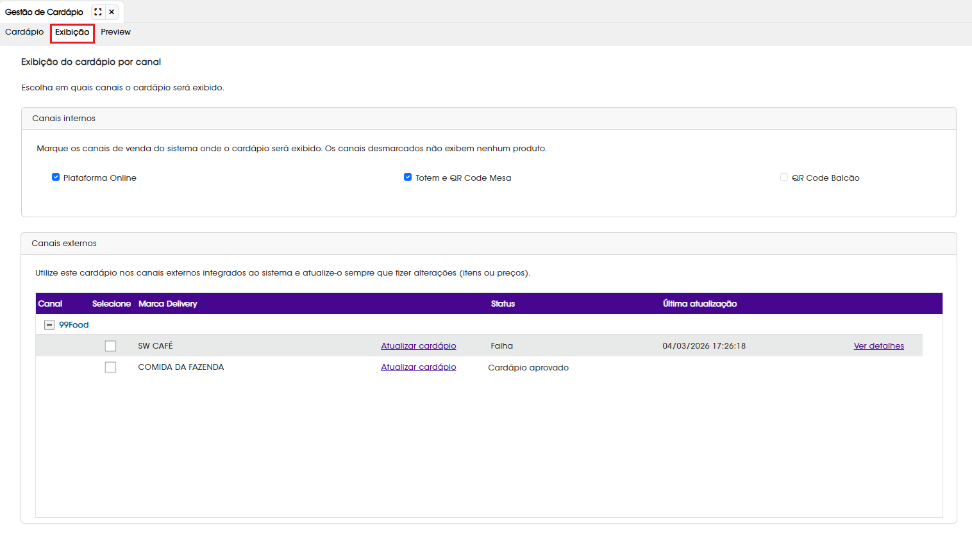Click the Falha status cell

502,346
